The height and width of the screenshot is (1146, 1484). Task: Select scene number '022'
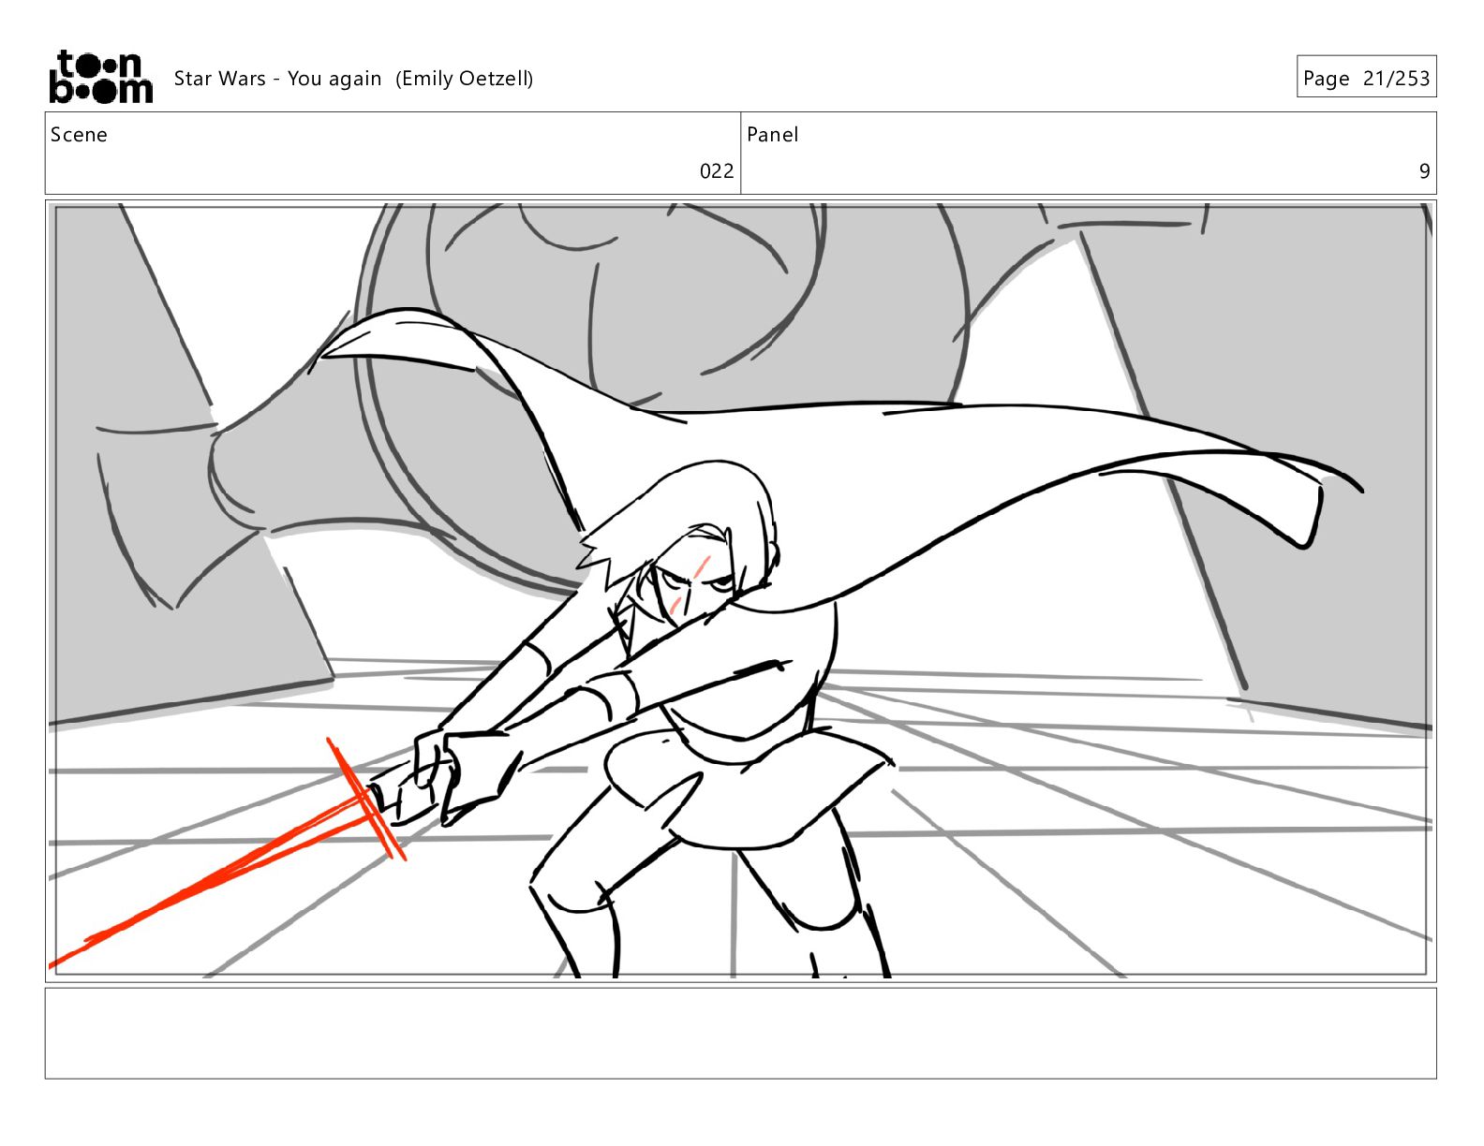point(717,171)
